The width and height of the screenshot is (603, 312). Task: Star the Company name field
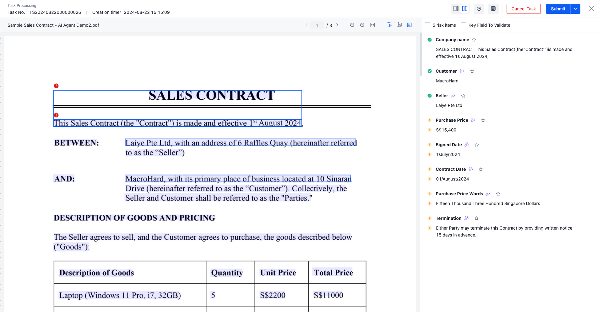coord(474,40)
